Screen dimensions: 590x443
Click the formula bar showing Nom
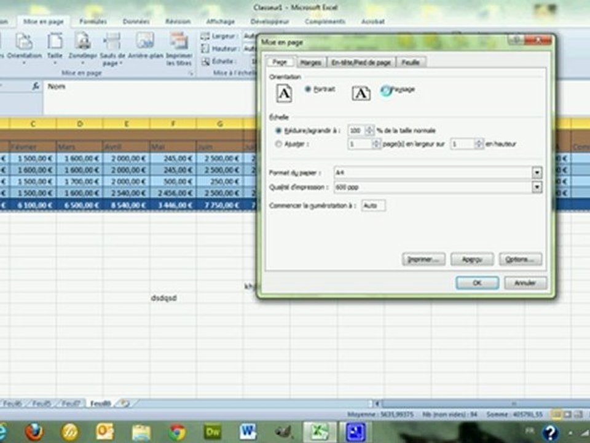pos(149,97)
